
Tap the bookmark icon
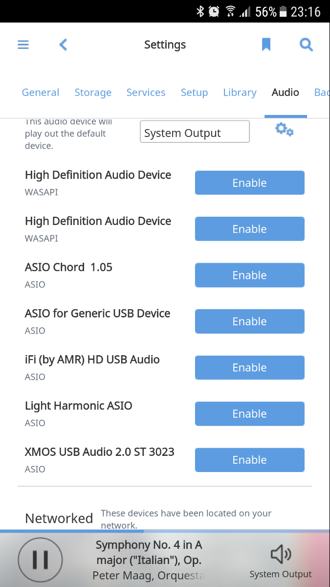click(x=266, y=45)
